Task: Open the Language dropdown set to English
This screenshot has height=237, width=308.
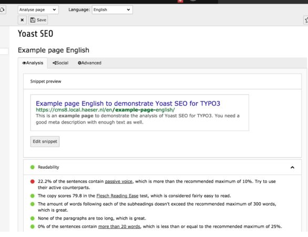Action: coord(112,9)
